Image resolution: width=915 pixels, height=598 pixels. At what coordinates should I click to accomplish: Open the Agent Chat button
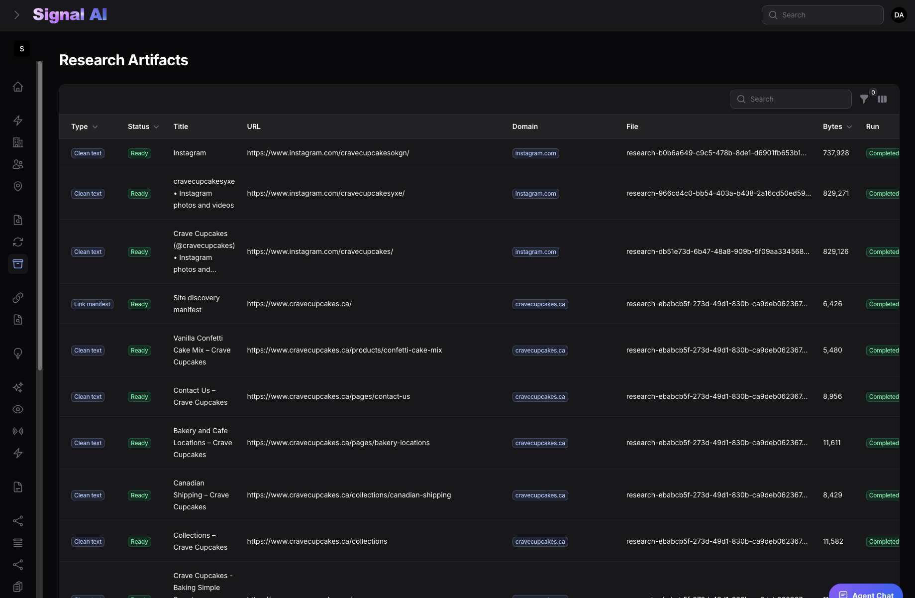(866, 592)
